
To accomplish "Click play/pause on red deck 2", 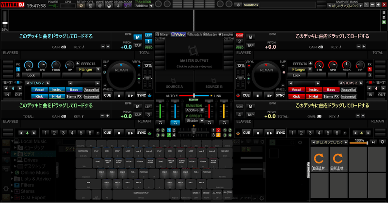I will pyautogui.click(x=269, y=95).
